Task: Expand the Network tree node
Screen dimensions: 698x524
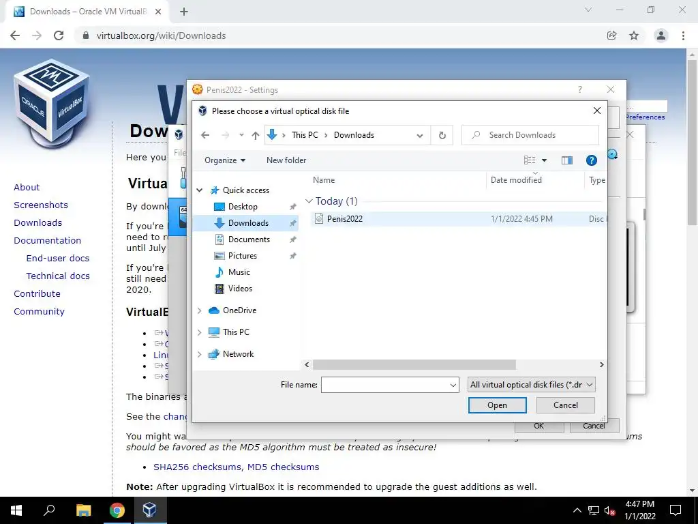Action: [x=200, y=354]
